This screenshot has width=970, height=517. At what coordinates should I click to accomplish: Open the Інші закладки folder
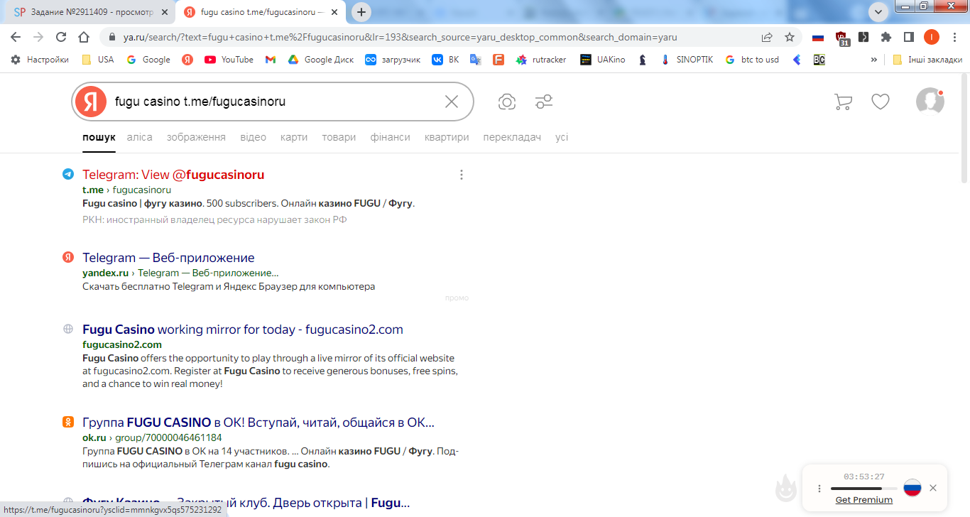point(927,60)
